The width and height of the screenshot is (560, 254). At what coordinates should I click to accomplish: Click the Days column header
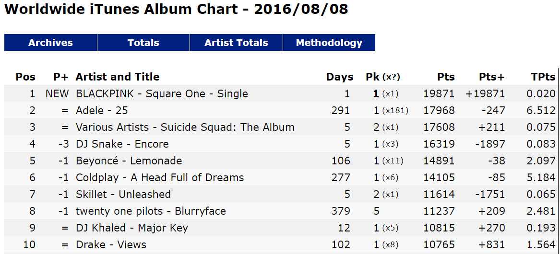coord(340,77)
